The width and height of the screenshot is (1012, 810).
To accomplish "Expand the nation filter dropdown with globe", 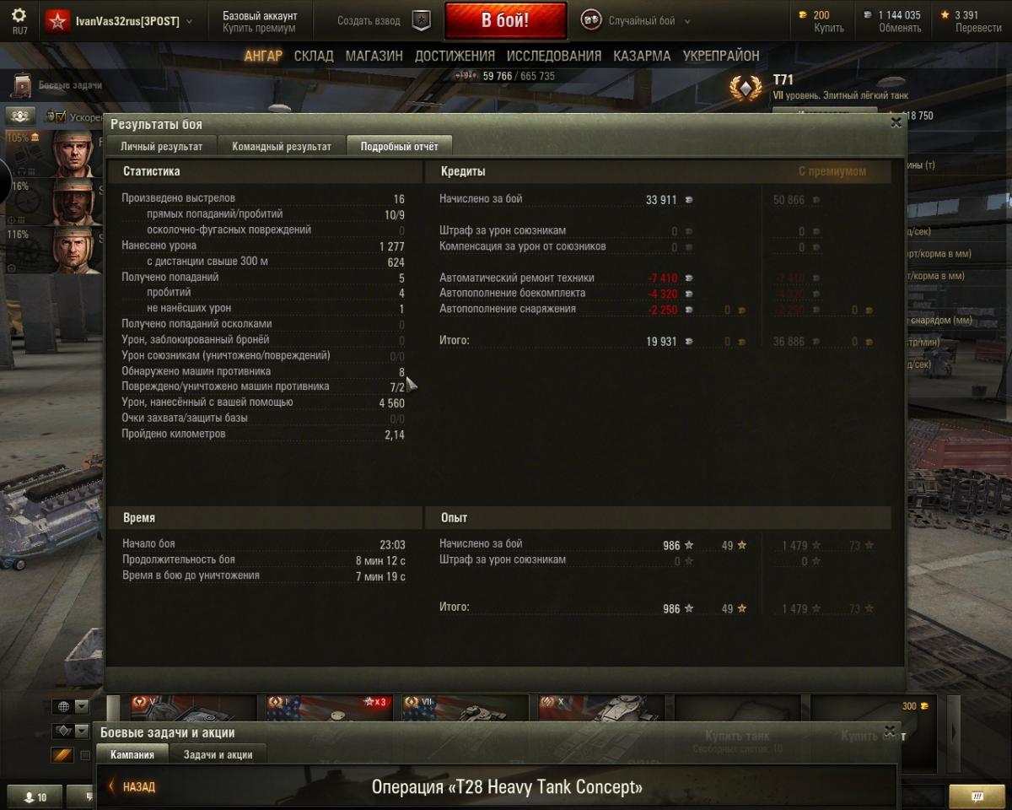I will 71,706.
